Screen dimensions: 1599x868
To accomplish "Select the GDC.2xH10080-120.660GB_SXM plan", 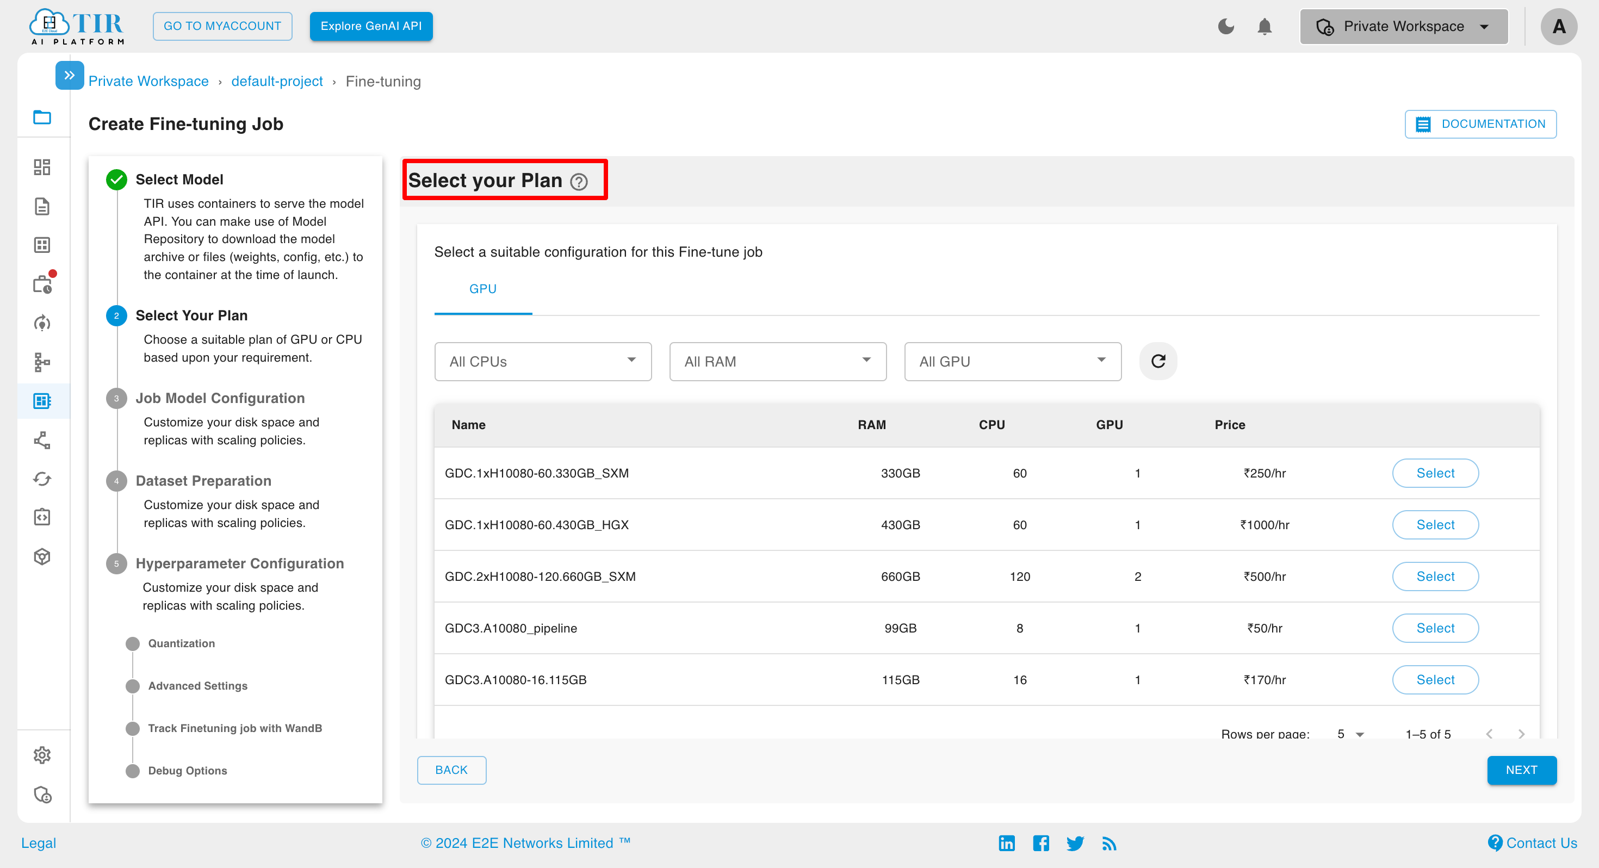I will (x=1435, y=576).
